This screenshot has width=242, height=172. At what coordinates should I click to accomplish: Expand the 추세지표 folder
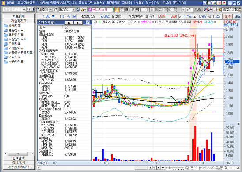click(x=12, y=26)
